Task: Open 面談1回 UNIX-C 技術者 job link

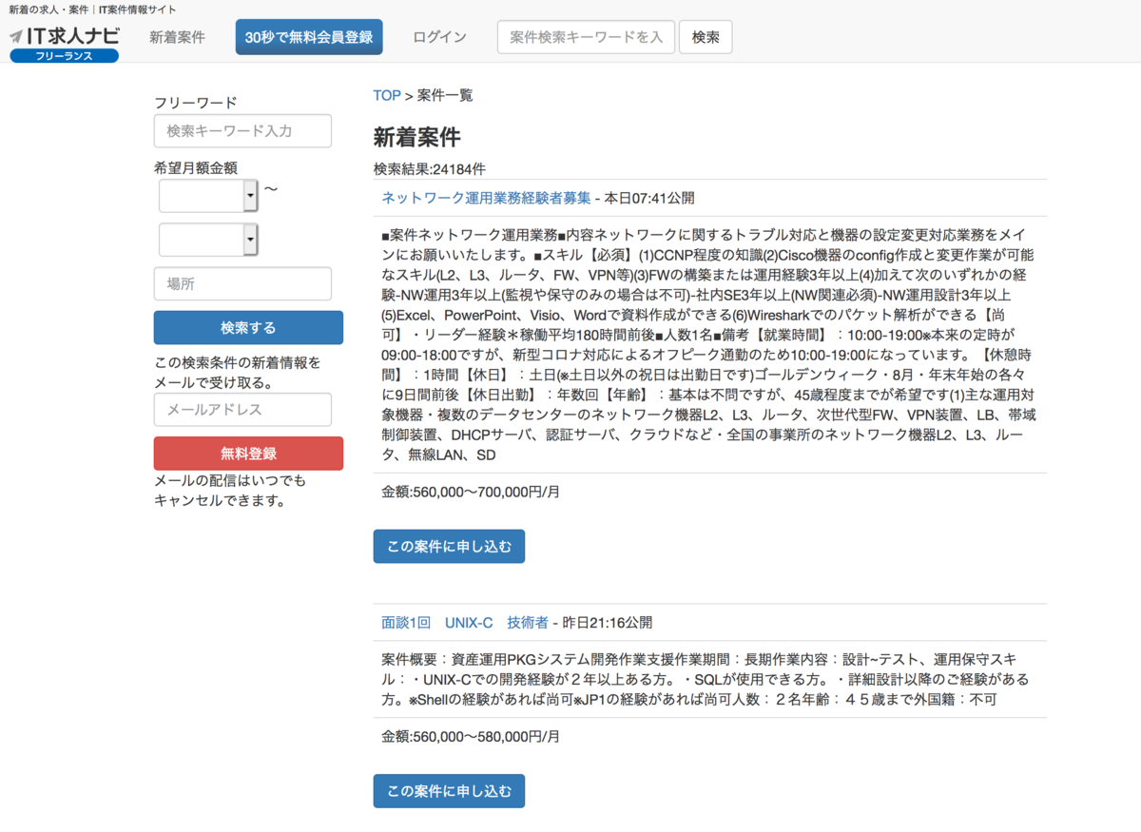Action: click(x=465, y=623)
